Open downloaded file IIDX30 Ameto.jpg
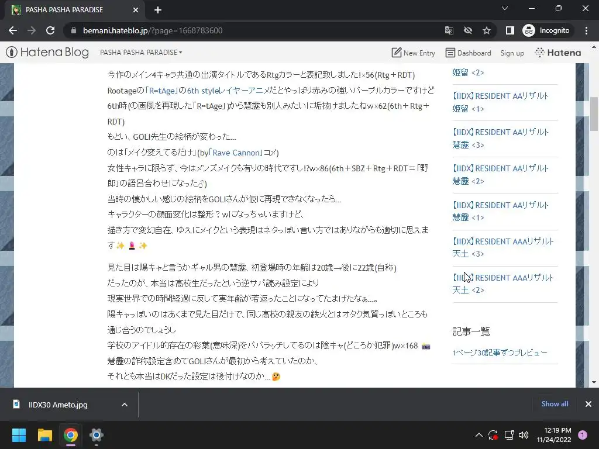The height and width of the screenshot is (449, 599). tap(58, 405)
